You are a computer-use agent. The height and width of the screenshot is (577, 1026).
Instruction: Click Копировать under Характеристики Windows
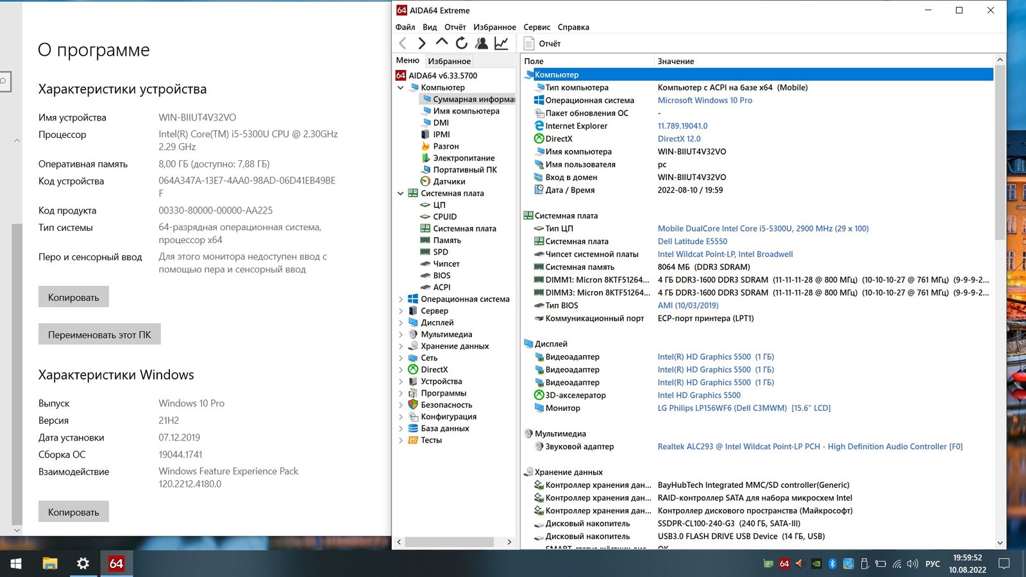(74, 512)
